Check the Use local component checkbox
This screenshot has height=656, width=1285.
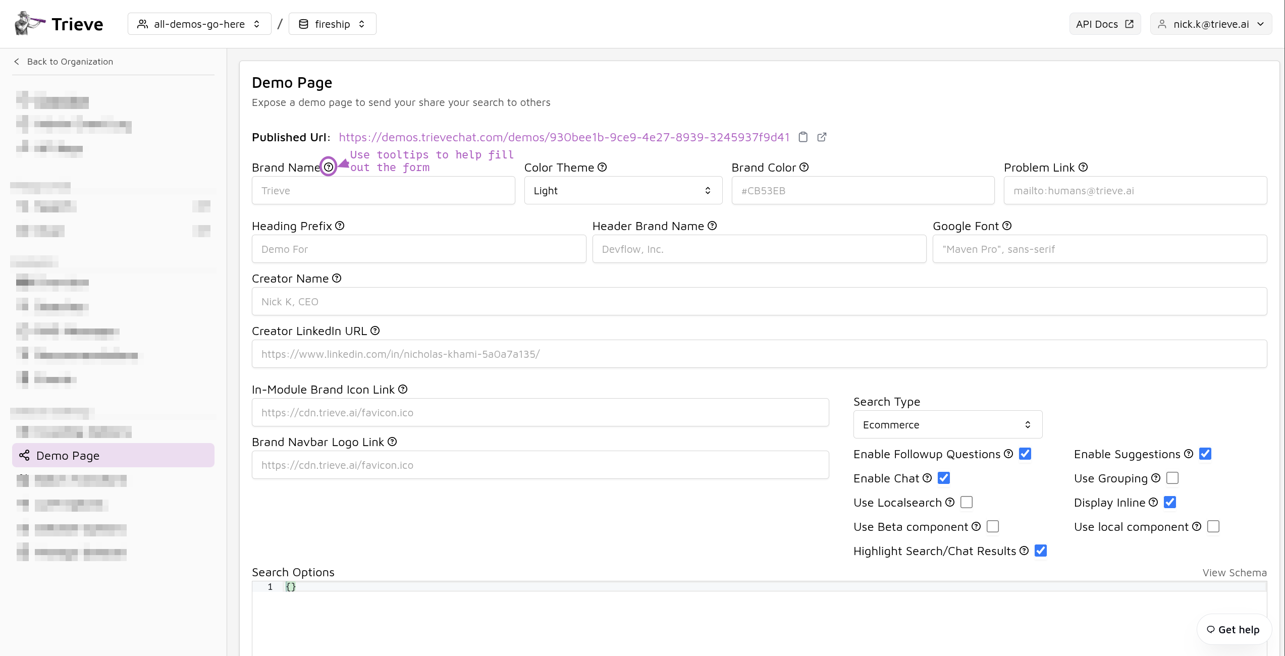1213,526
